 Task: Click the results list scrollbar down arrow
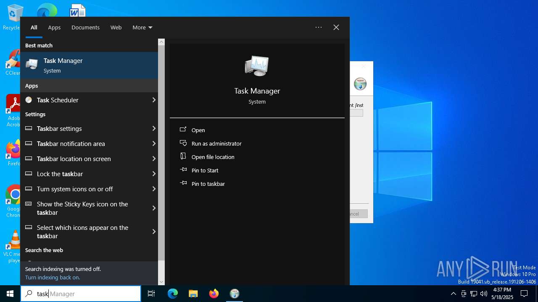coord(161,281)
